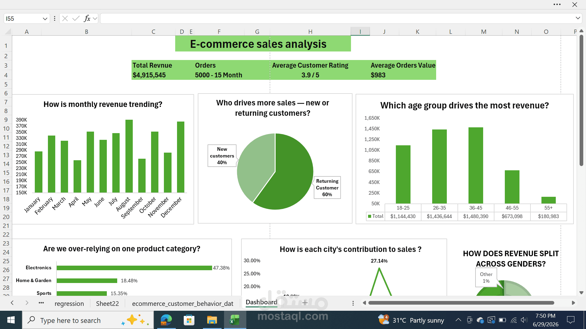Click the New customers 40% data label
Screen dimensions: 586x329
(222, 156)
